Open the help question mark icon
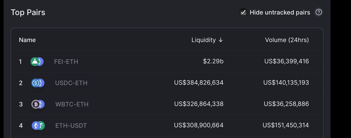This screenshot has height=138, width=351. [x=318, y=12]
